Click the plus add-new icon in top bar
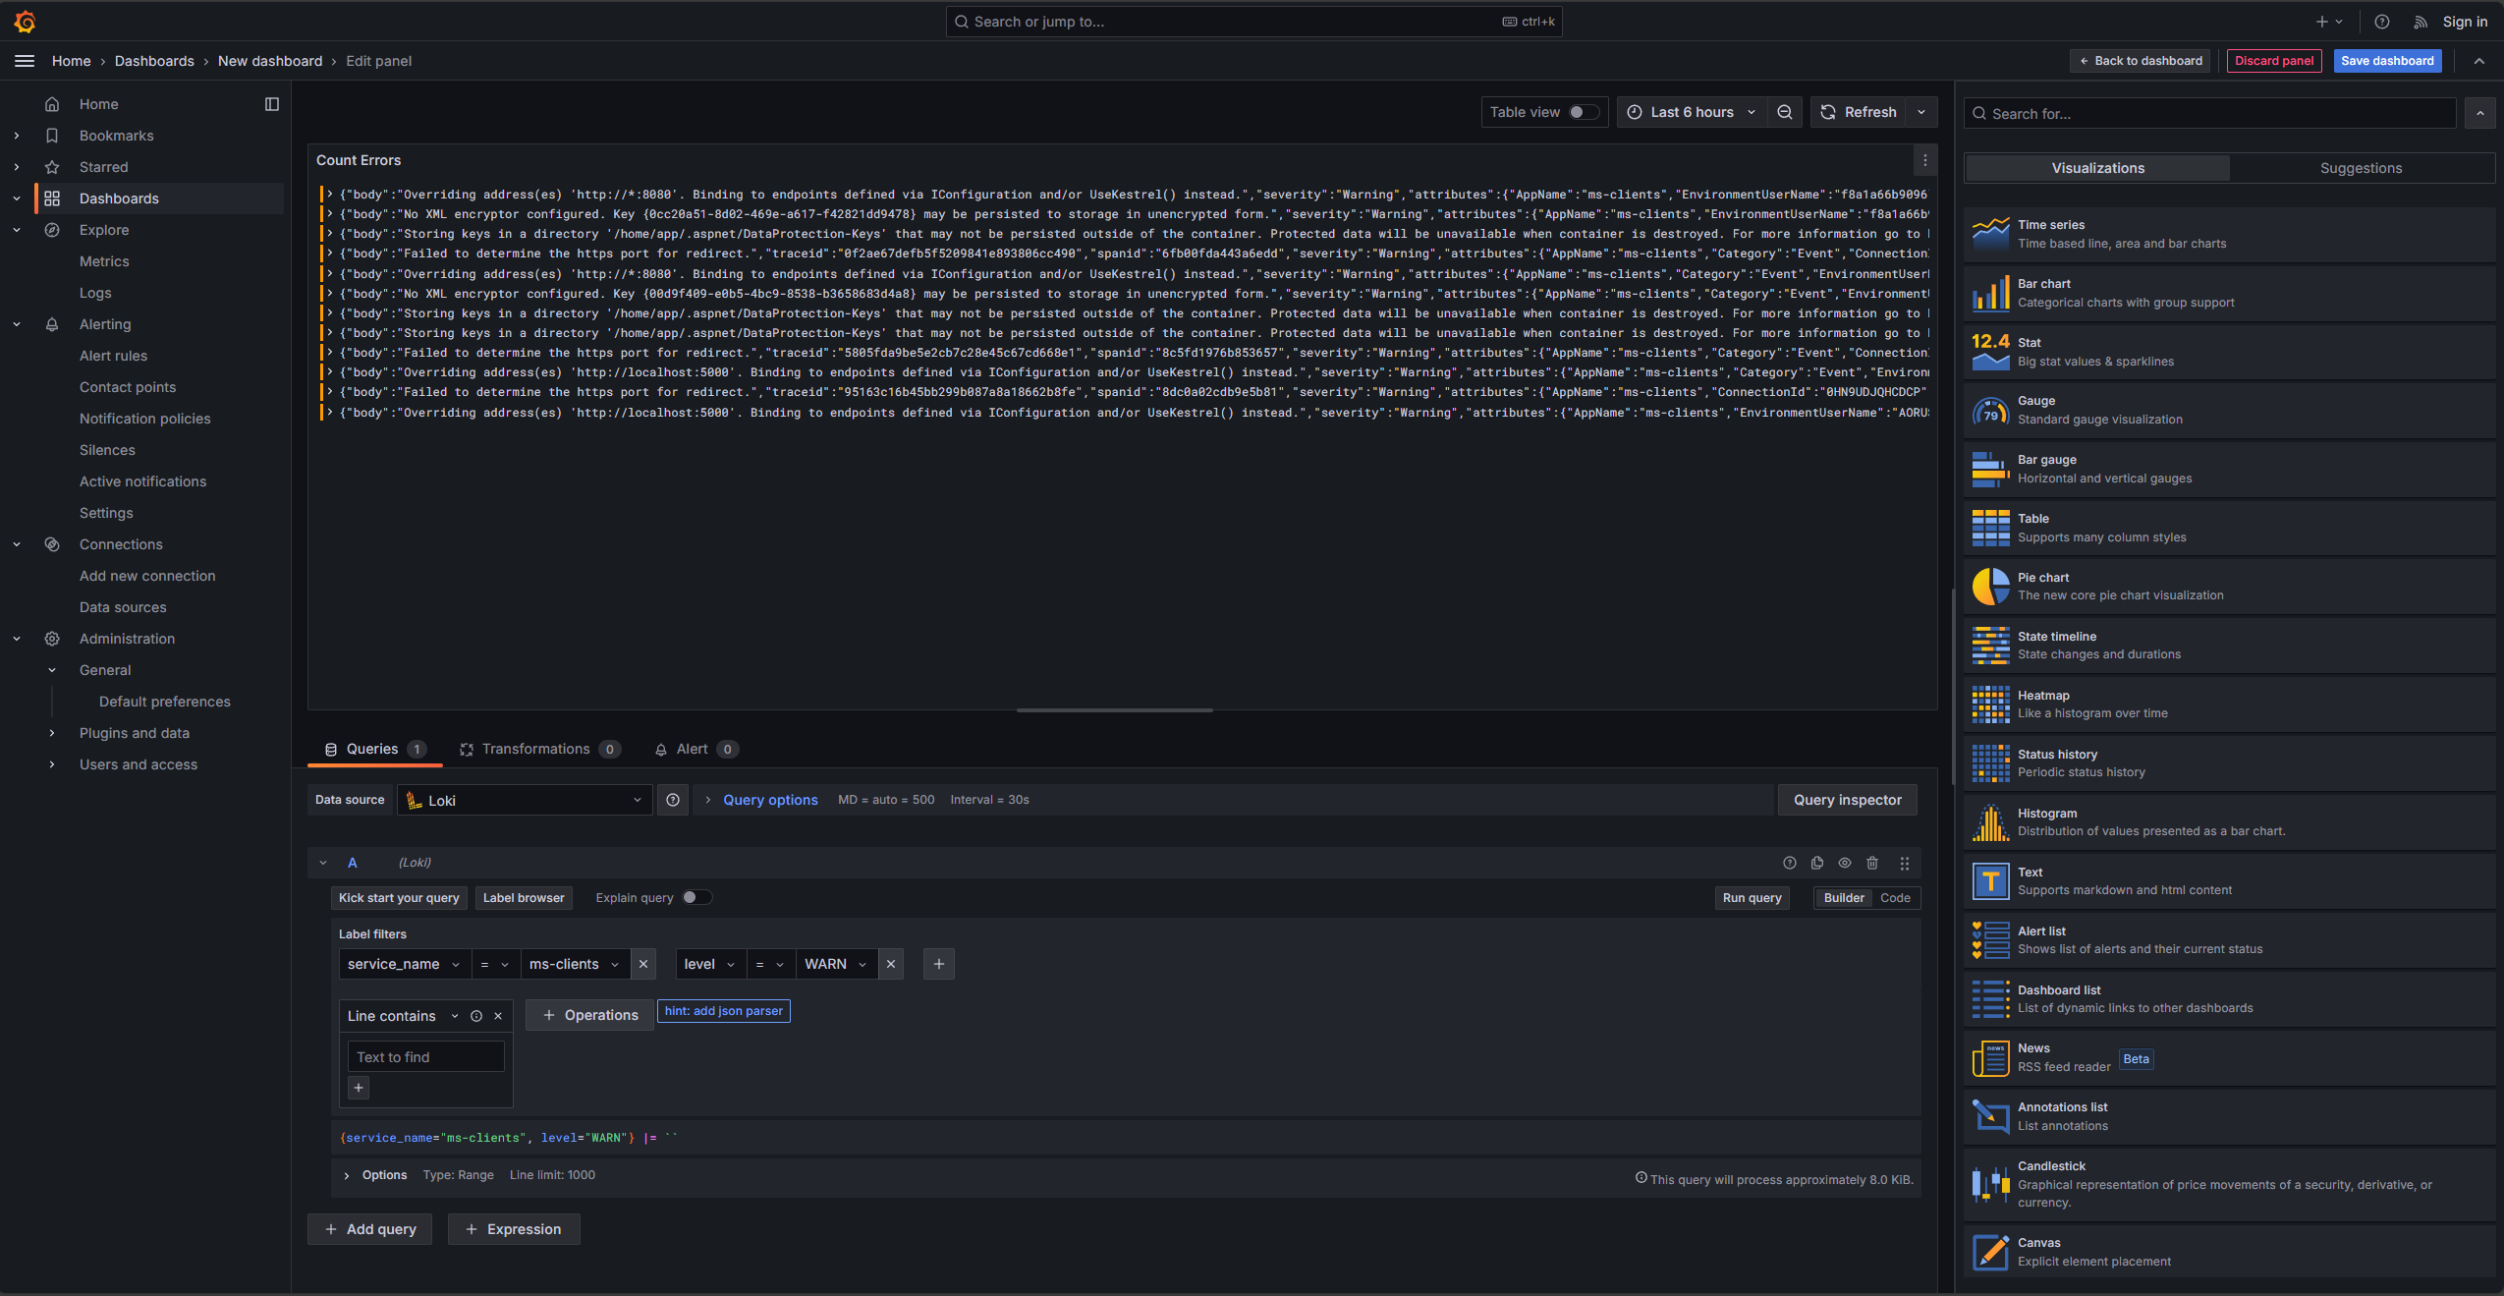This screenshot has width=2504, height=1296. coord(2329,22)
